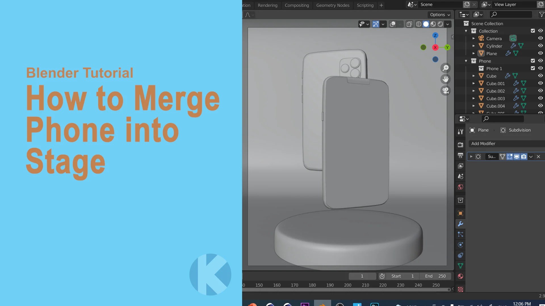
Task: Open the Compositing workspace tab
Action: (297, 5)
